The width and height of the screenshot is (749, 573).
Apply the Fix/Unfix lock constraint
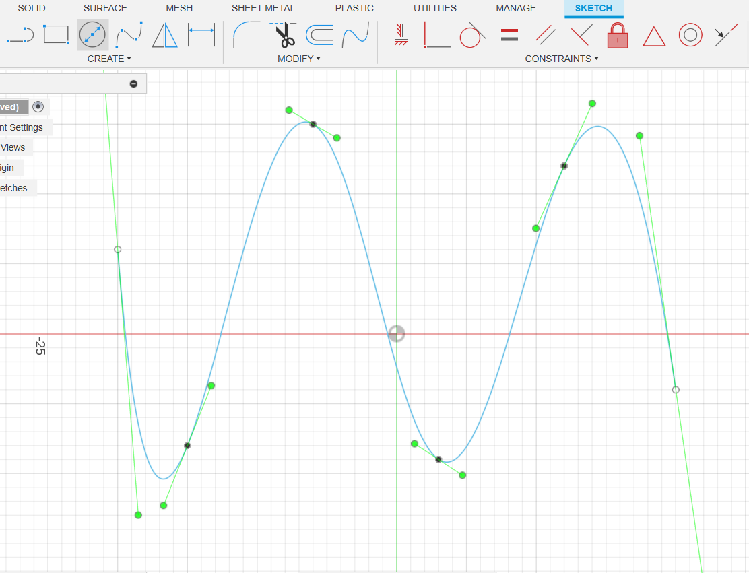(x=618, y=35)
